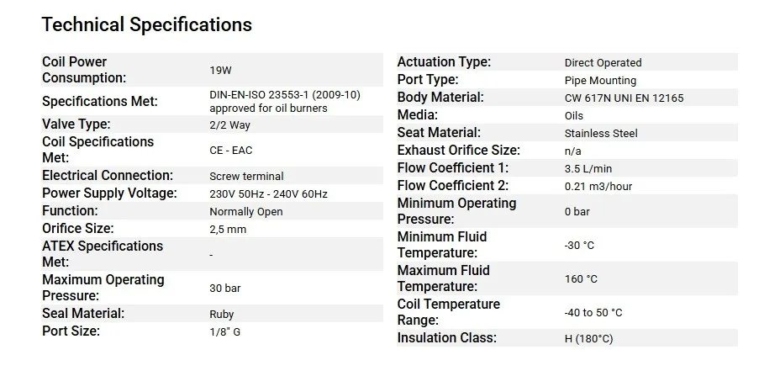
Task: Select the CW 617N UNI EN 12165 value
Action: pos(624,98)
